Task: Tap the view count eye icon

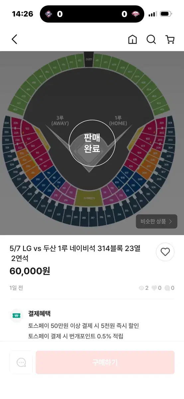Action: pyautogui.click(x=141, y=288)
